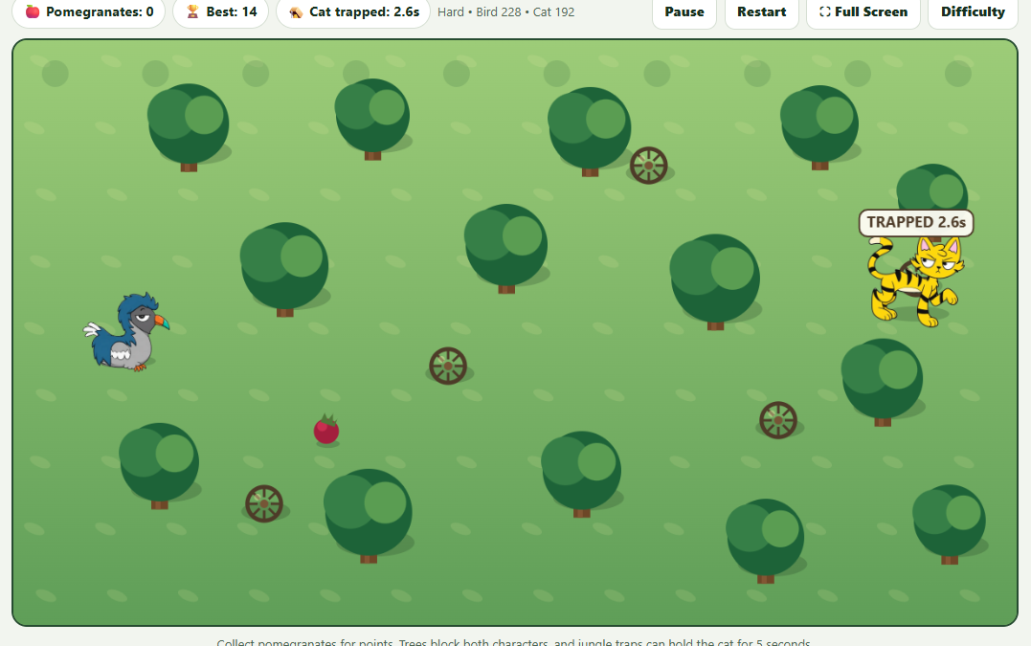Viewport: 1031px width, 646px height.
Task: Click the "Pomegranates: 0" score text
Action: click(x=100, y=11)
